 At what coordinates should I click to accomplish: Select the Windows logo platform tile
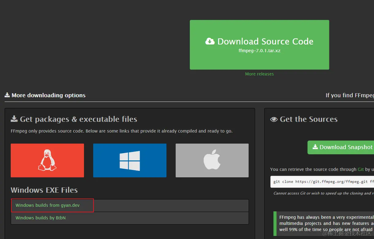130,160
